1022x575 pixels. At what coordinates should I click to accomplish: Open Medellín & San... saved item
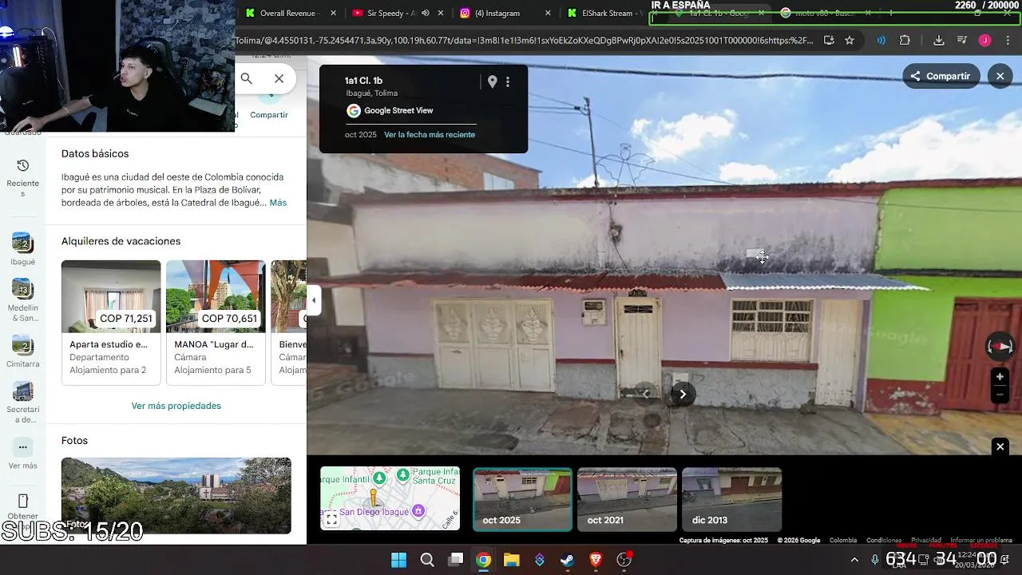[x=23, y=301]
